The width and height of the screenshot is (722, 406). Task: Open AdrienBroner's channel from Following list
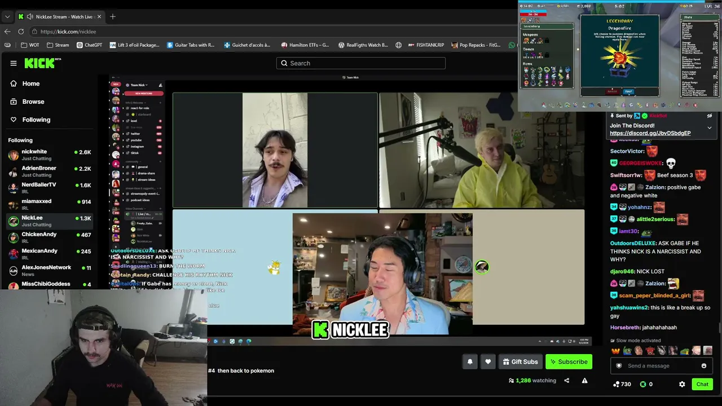coord(50,171)
